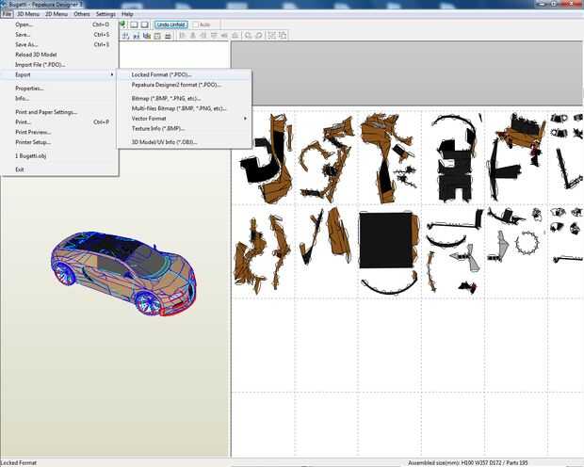Choose Open... in the File menu
Screen dimensions: 584x467
point(59,24)
